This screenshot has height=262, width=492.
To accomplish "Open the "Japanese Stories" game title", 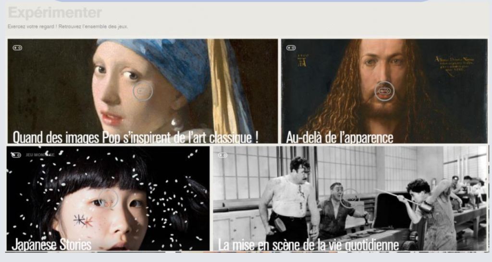I will click(x=51, y=244).
